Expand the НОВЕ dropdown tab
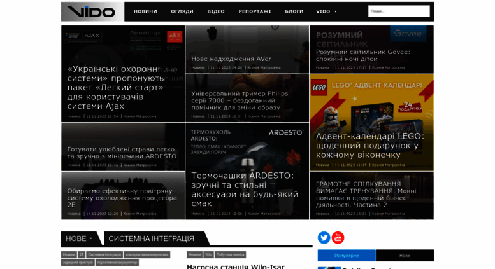The image size is (495, 269). (79, 238)
